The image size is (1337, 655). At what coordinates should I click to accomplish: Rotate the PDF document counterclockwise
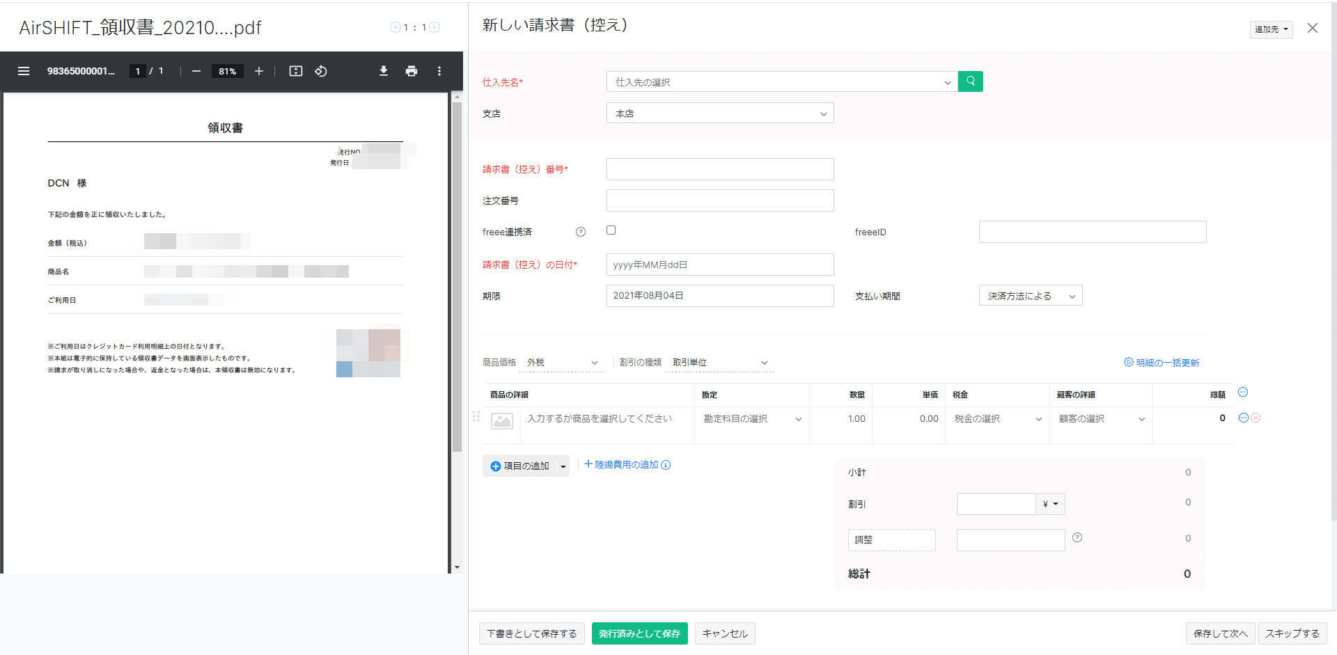click(321, 71)
